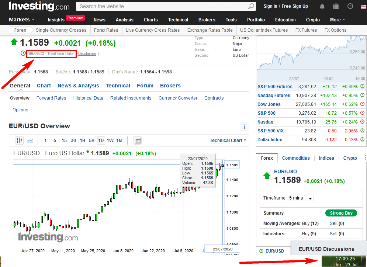This screenshot has height=267, width=367.
Task: Click the Investing.com logo
Action: 39,6
